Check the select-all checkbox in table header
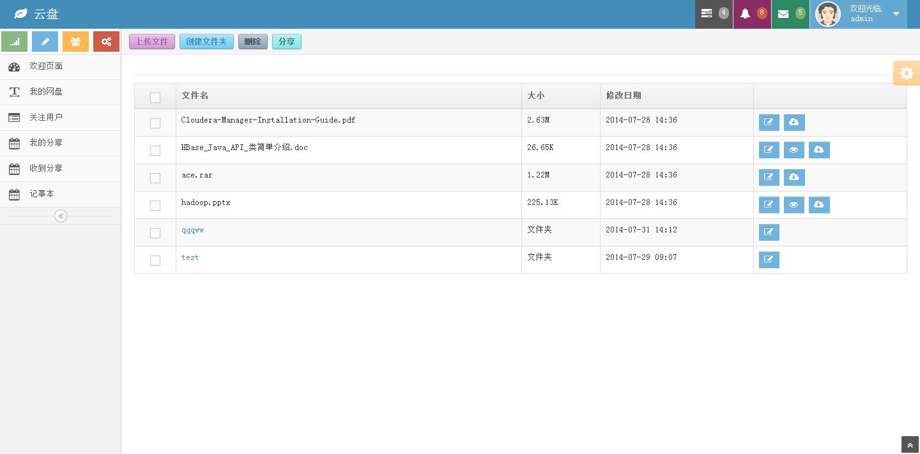Viewport: 920px width, 454px height. pyautogui.click(x=155, y=97)
